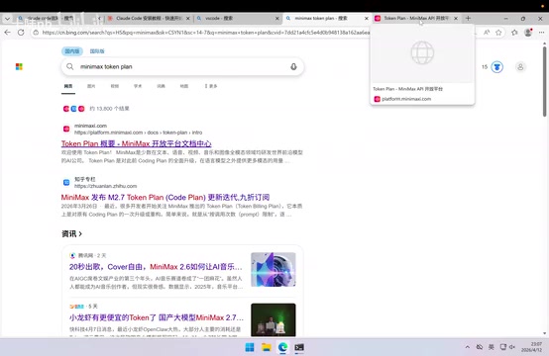Open the browser Settings and more menu
Viewport: 549px width, 356px height.
point(542,33)
